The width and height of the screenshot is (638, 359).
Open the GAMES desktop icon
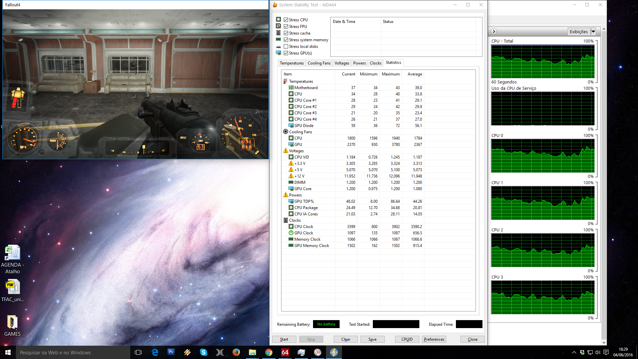[12, 326]
